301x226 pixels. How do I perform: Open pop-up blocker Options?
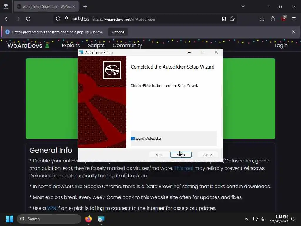point(118,32)
